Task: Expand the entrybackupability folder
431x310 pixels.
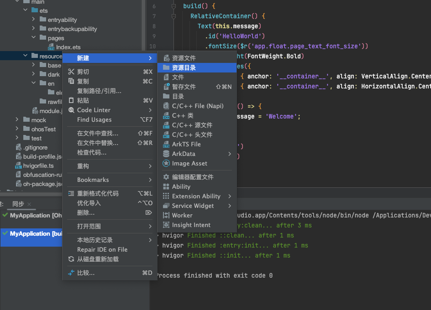Action: (33, 28)
